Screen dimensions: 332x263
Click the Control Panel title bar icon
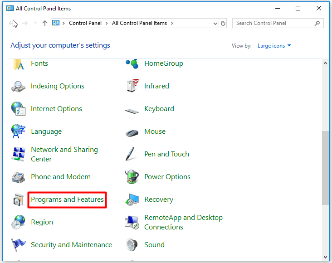(10, 8)
